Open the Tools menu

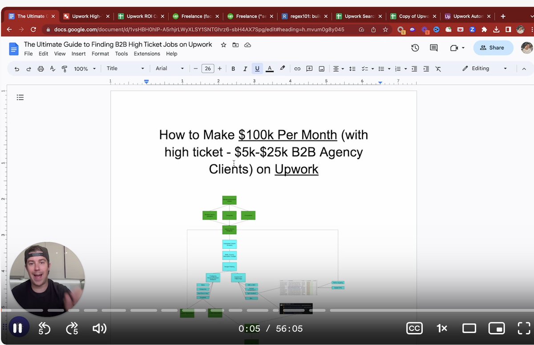pos(121,54)
